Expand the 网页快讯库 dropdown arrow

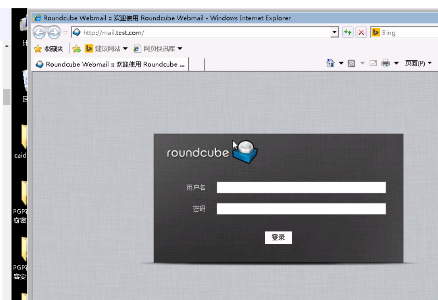(x=180, y=49)
